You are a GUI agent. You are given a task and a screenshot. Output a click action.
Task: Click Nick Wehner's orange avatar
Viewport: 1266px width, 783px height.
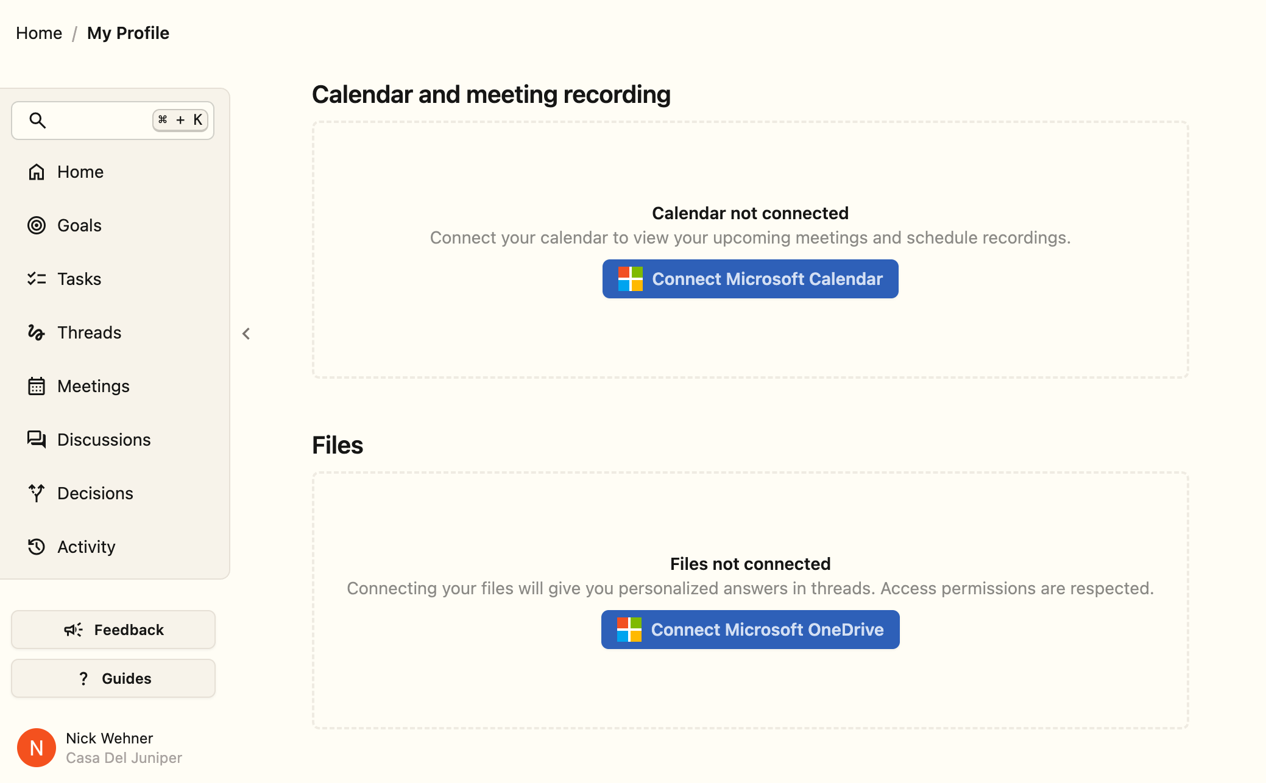(37, 748)
